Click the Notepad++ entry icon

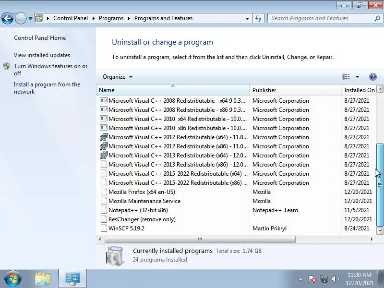[x=104, y=210]
